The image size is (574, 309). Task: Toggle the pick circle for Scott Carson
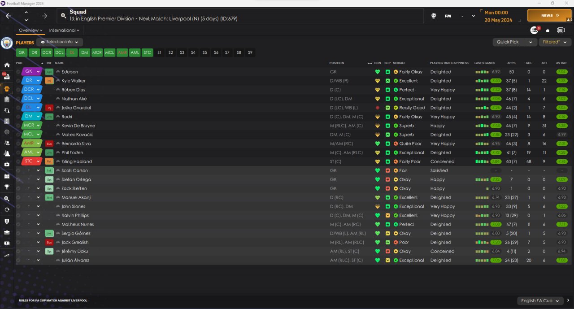click(x=18, y=170)
